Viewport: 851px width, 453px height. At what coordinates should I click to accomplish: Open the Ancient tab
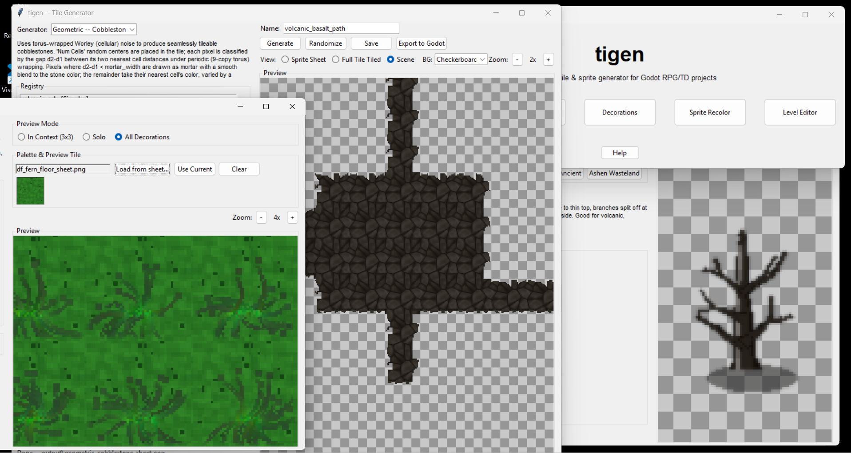pyautogui.click(x=573, y=173)
